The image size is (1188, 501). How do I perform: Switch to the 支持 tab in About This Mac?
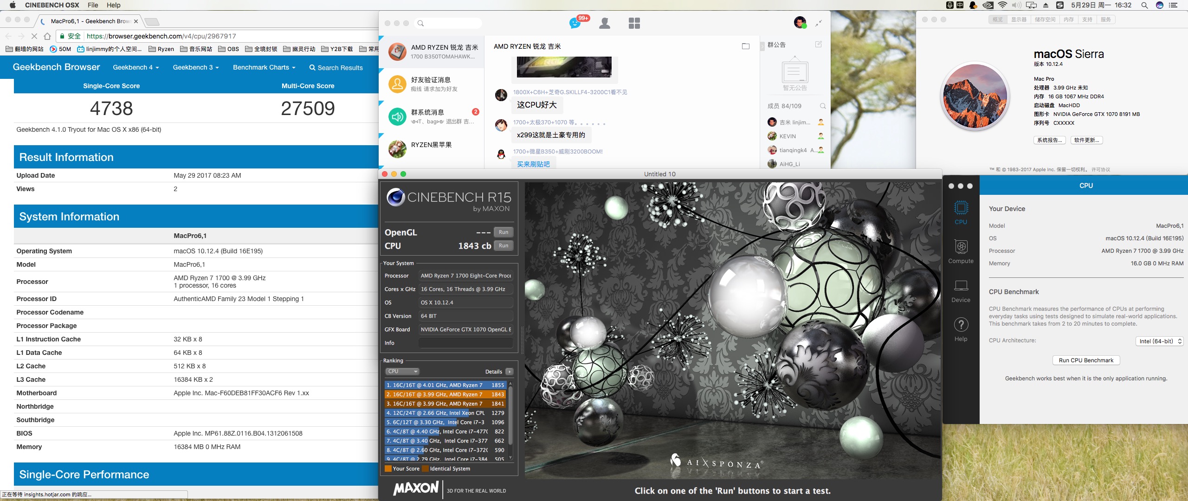tap(1087, 19)
